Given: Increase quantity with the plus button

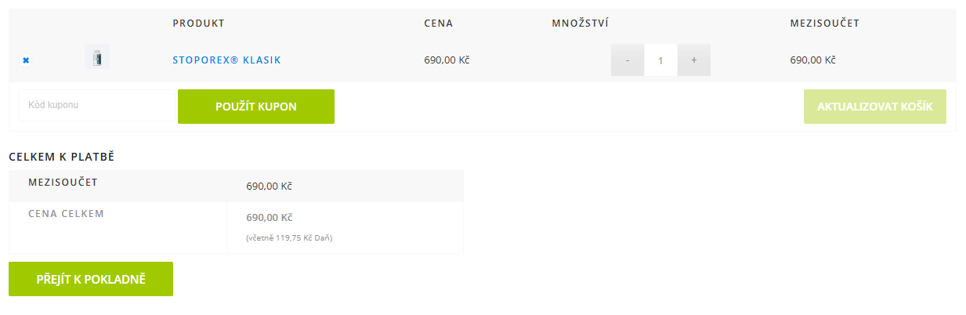Looking at the screenshot, I should (694, 60).
